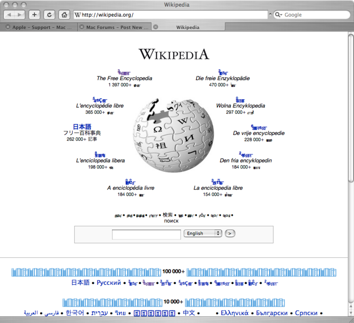Open 日本語 link in the 100 000+ list
The width and height of the screenshot is (354, 323).
coord(80,283)
